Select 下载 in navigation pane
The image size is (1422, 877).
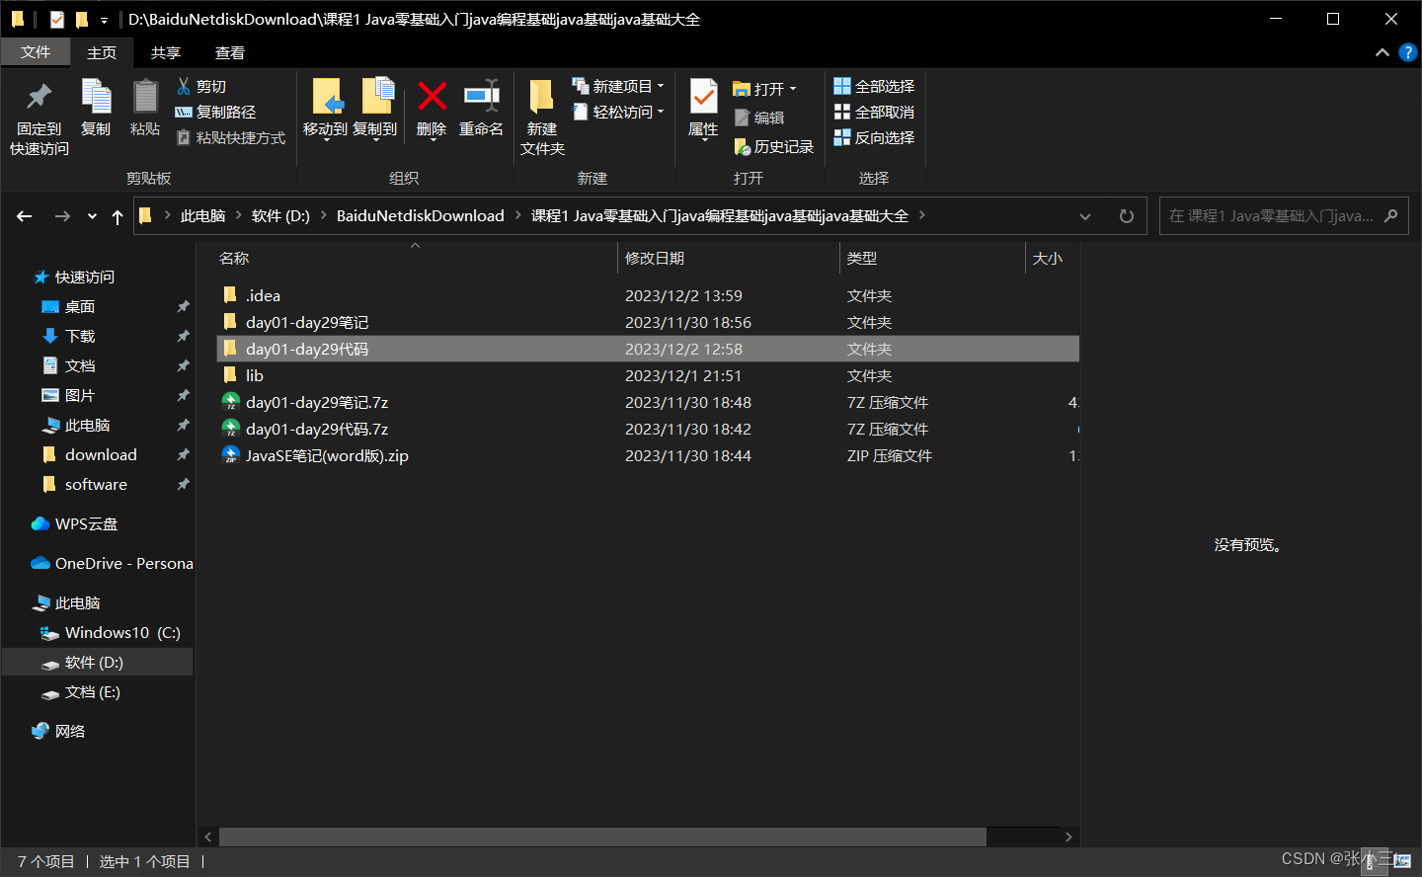coord(79,337)
